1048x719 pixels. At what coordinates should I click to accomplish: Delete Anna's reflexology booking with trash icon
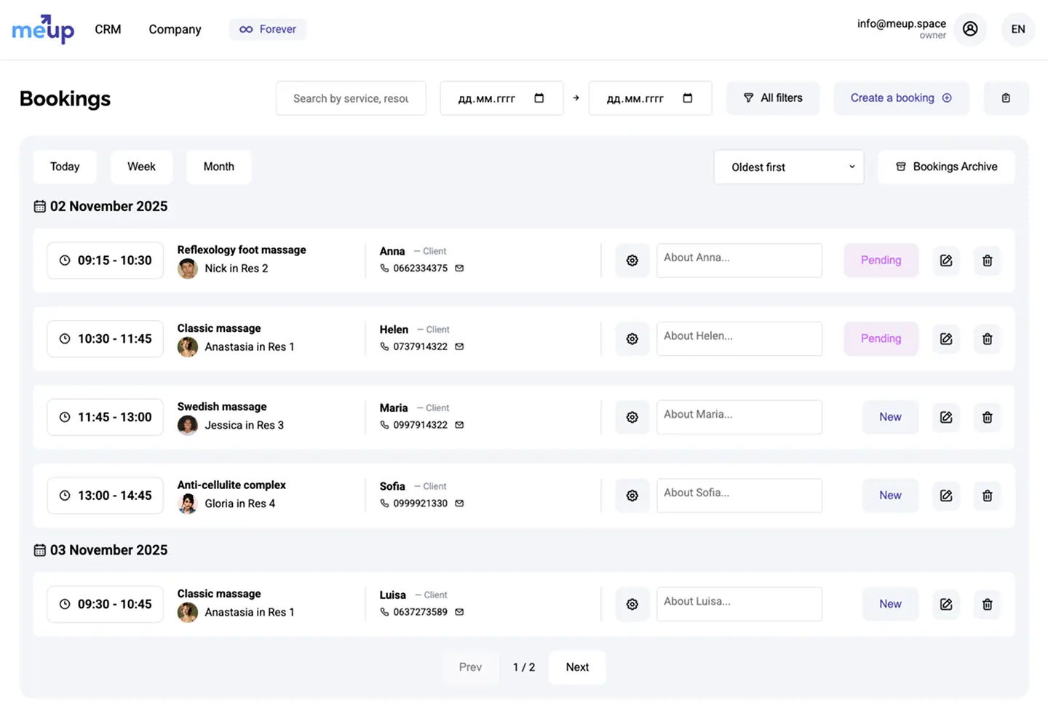coord(987,261)
